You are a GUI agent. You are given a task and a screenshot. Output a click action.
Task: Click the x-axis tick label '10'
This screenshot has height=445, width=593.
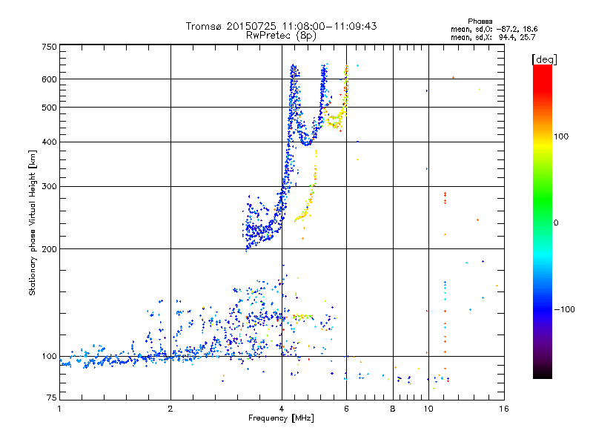(428, 409)
